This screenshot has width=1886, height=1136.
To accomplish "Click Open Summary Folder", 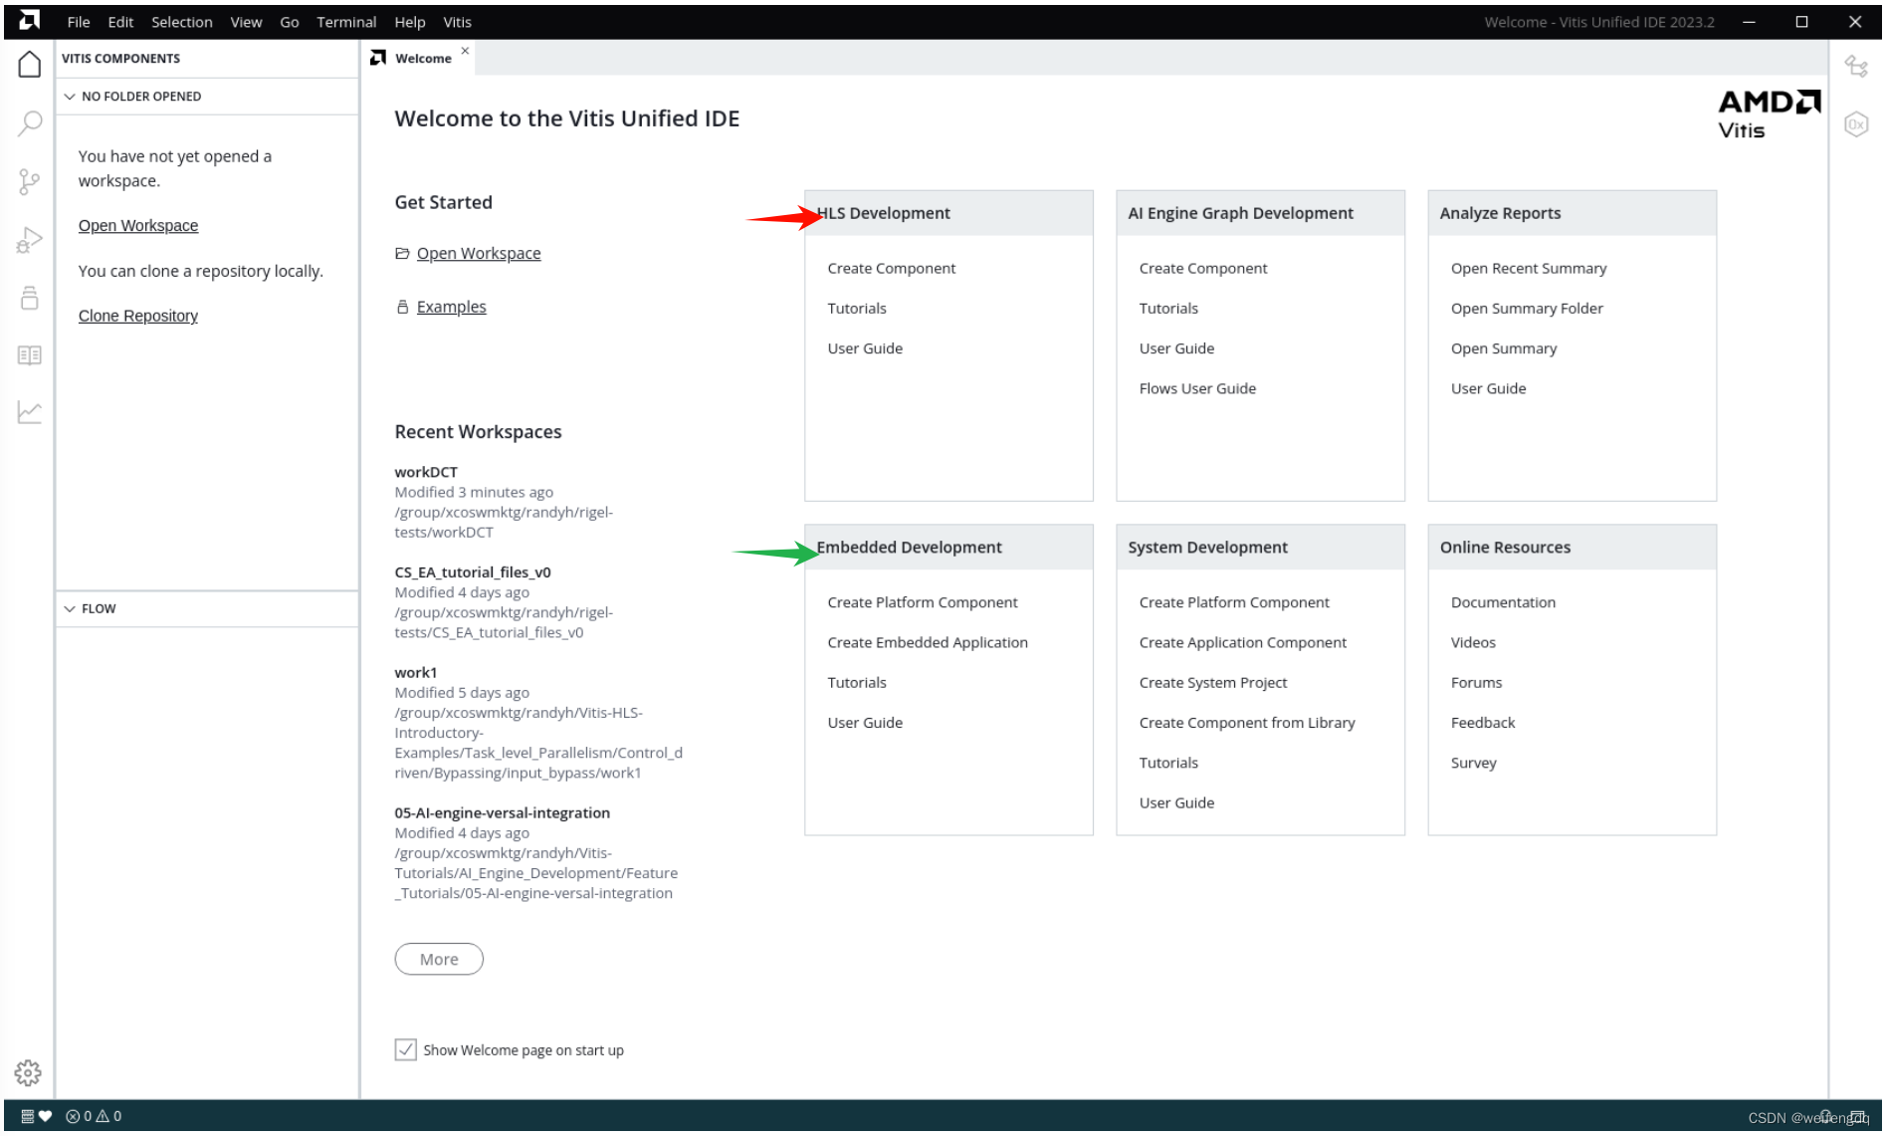I will (x=1527, y=309).
